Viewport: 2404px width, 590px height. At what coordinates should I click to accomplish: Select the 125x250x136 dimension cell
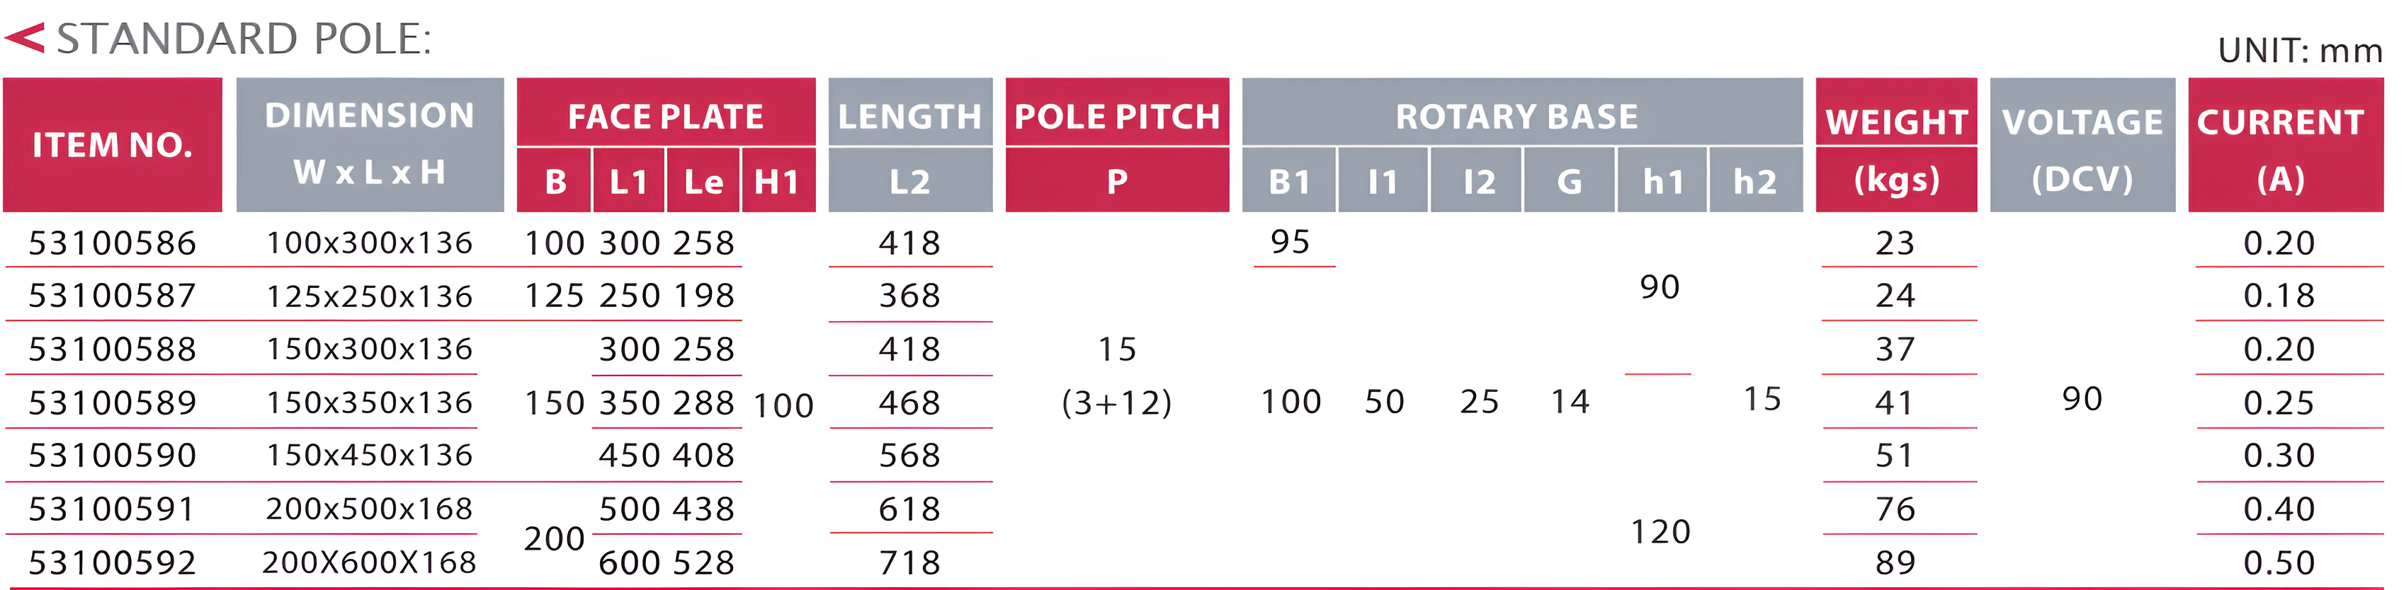370,296
